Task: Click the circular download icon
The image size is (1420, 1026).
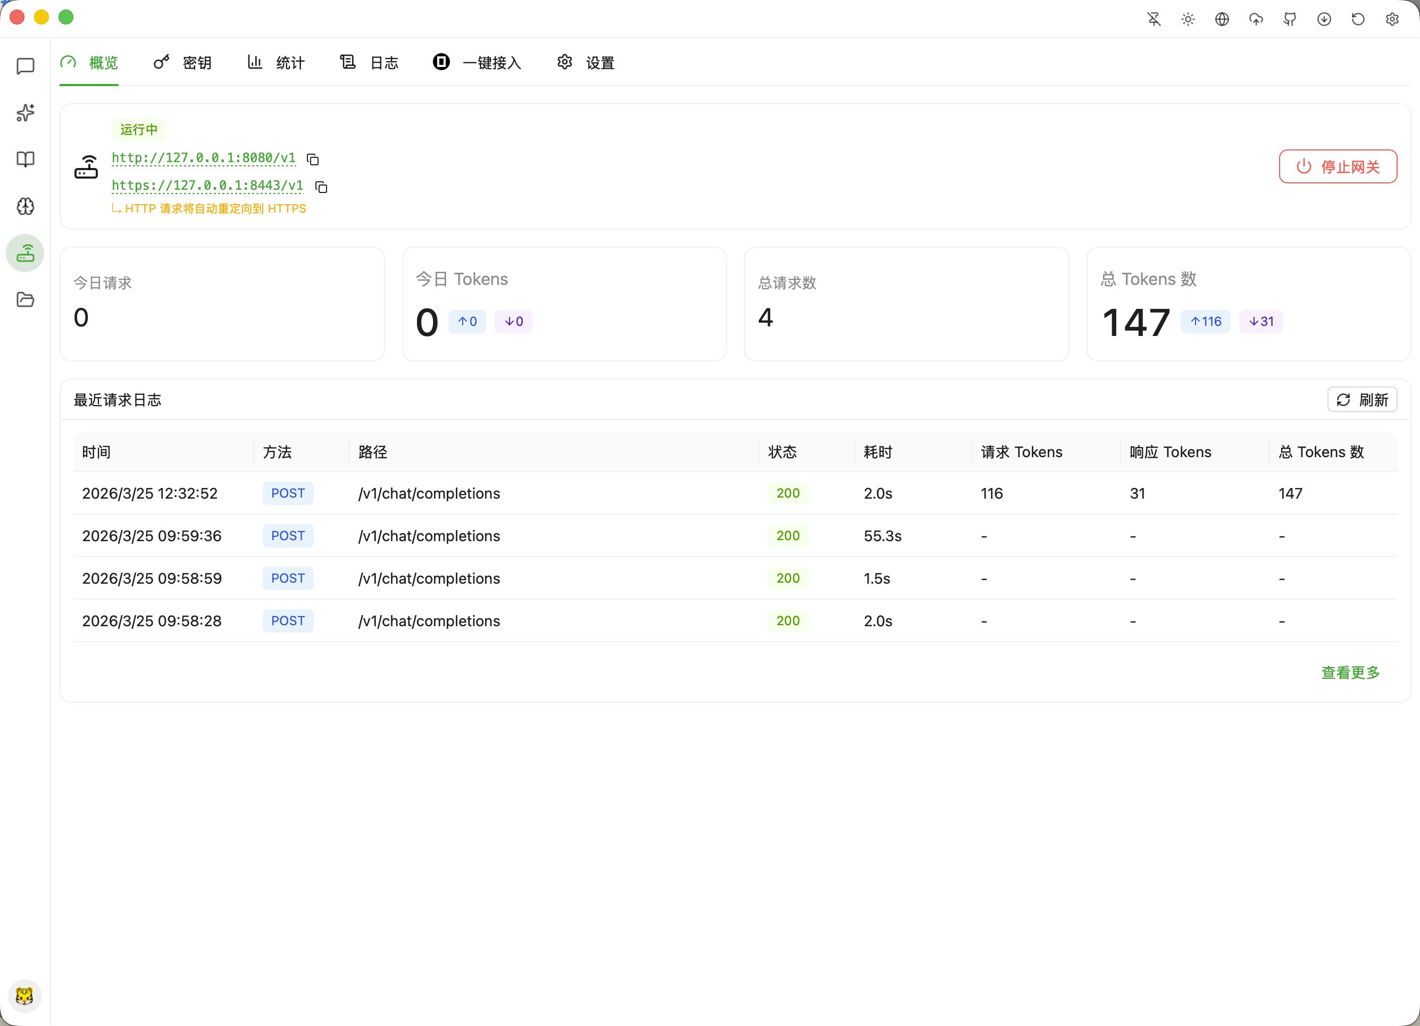Action: (1324, 20)
